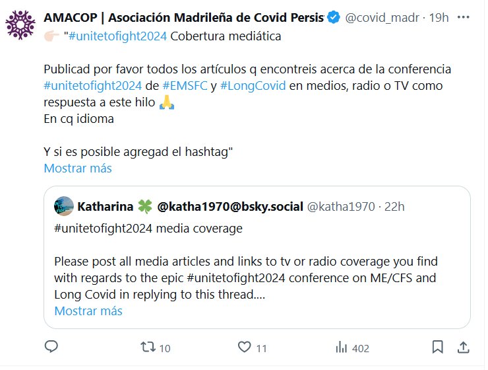The image size is (488, 370).
Task: Bookmark this AMACOP post
Action: click(437, 348)
